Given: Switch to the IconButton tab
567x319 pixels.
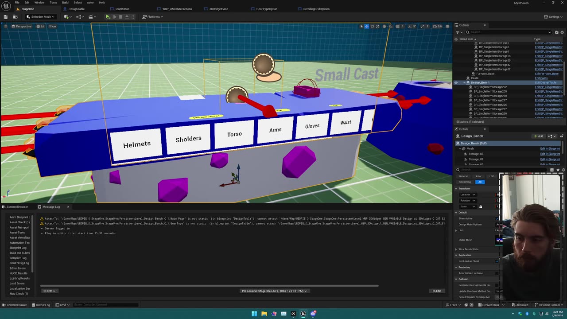Looking at the screenshot, I should (x=122, y=9).
